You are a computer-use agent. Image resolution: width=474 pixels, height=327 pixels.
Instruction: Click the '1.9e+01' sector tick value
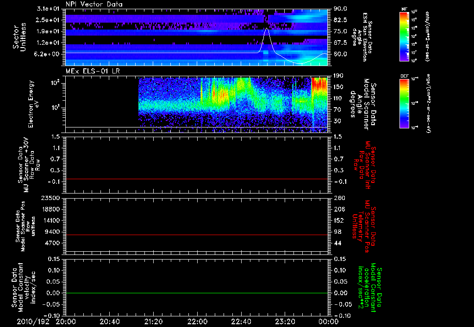48,31
